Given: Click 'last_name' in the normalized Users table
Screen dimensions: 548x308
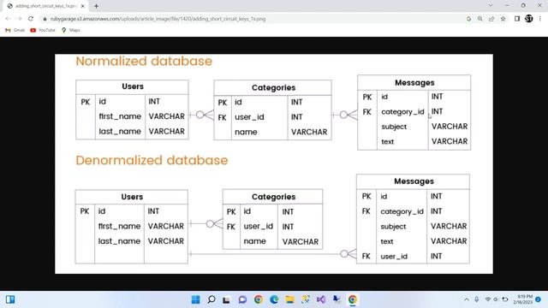Looking at the screenshot, I should tap(120, 131).
